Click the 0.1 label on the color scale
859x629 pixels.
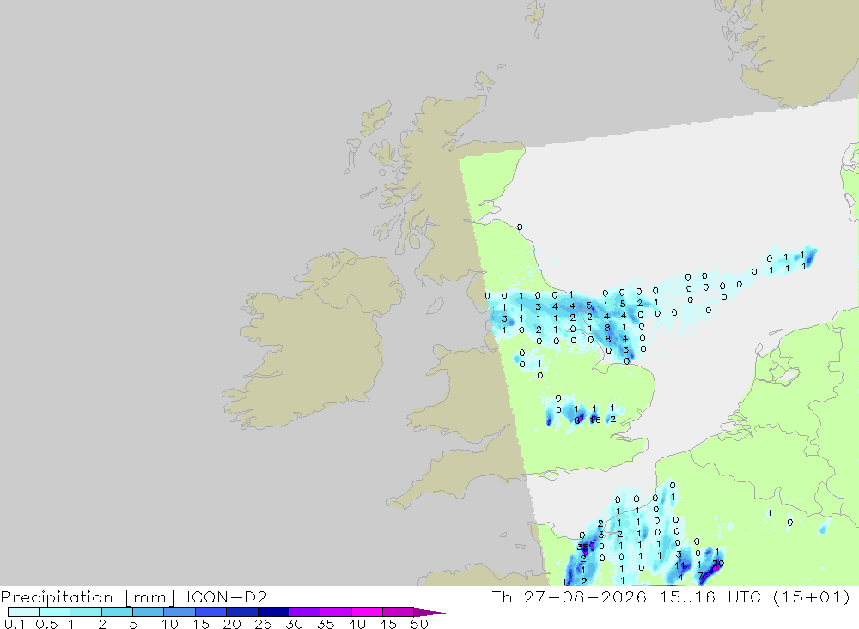click(x=15, y=624)
